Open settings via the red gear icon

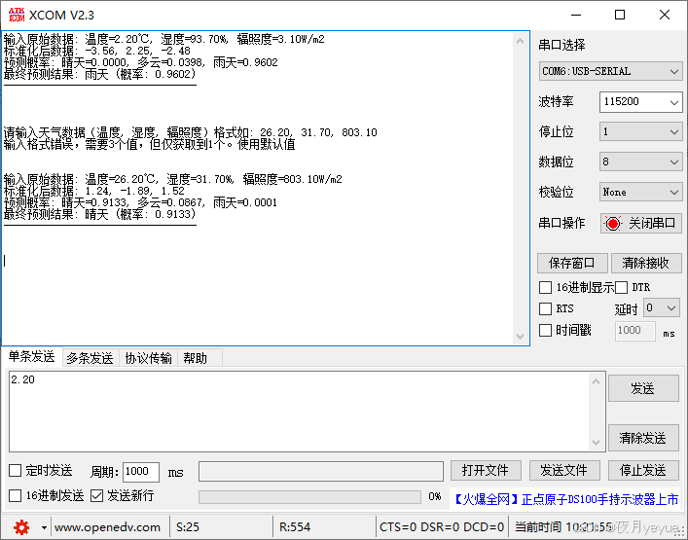click(21, 526)
